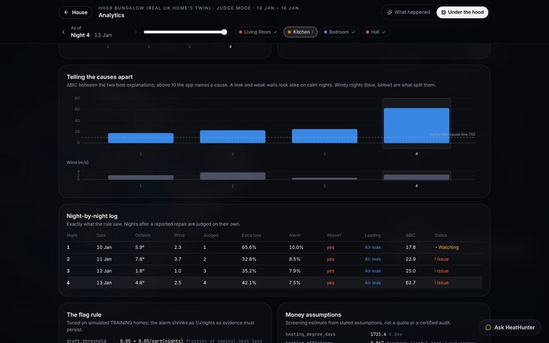Select the Bedroom room chip

coord(339,32)
